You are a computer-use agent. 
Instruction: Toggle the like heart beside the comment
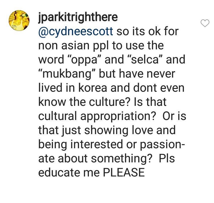pyautogui.click(x=205, y=23)
